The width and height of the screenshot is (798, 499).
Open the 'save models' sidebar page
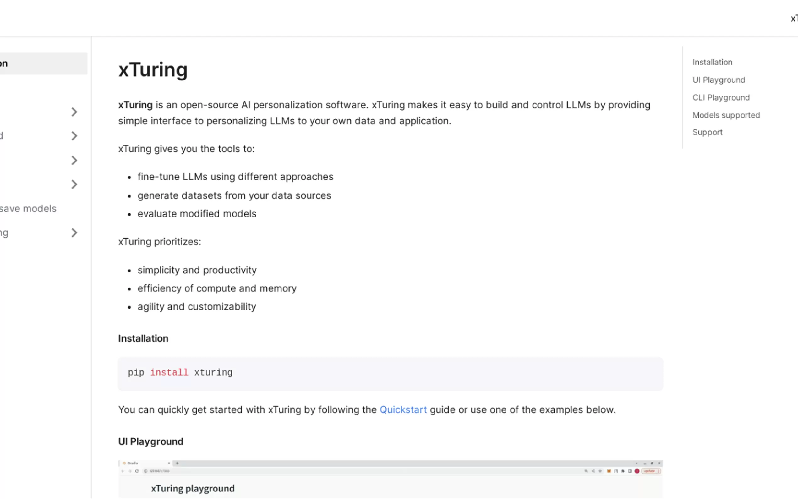(x=28, y=209)
